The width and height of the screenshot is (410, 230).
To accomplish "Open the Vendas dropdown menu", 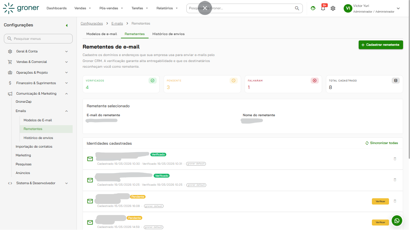I will pos(83,8).
